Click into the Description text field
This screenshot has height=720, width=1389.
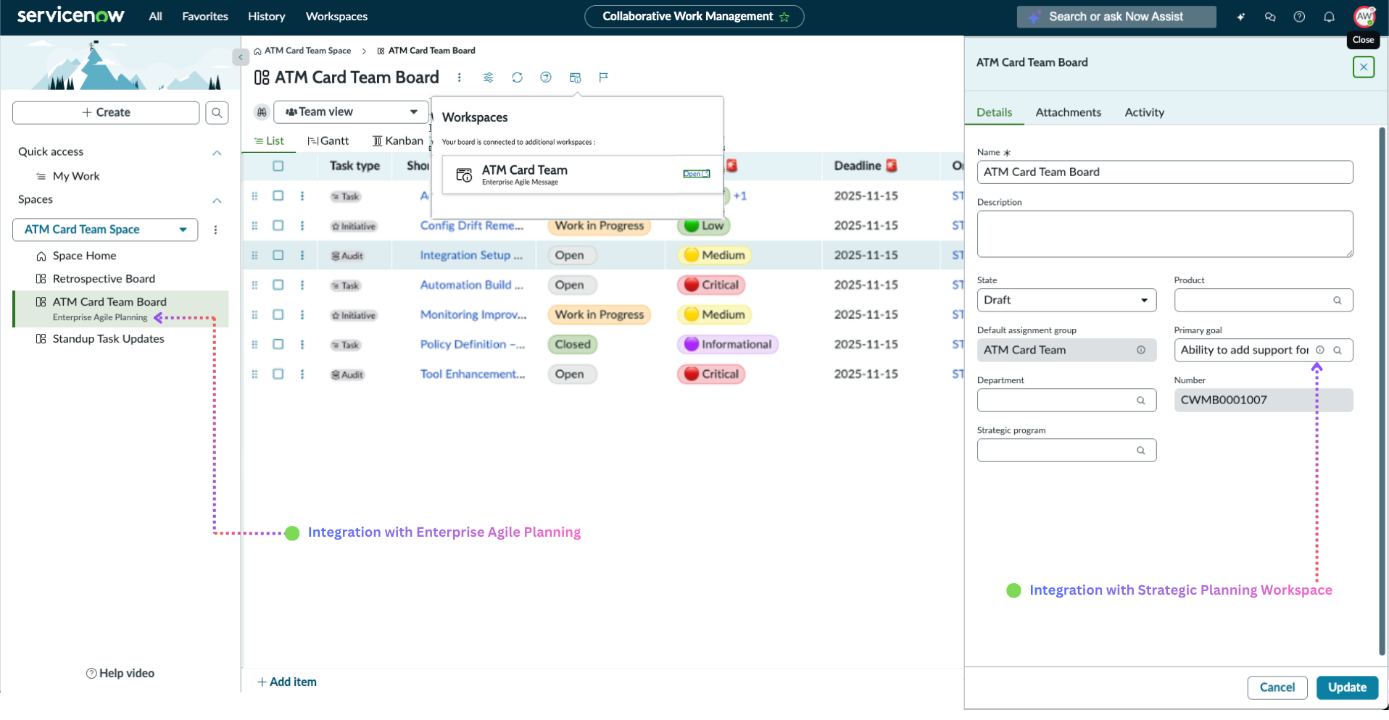click(1164, 234)
